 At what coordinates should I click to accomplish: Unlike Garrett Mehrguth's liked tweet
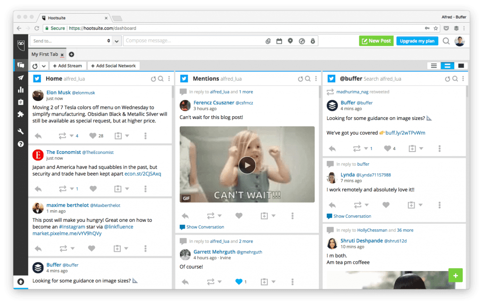click(239, 281)
